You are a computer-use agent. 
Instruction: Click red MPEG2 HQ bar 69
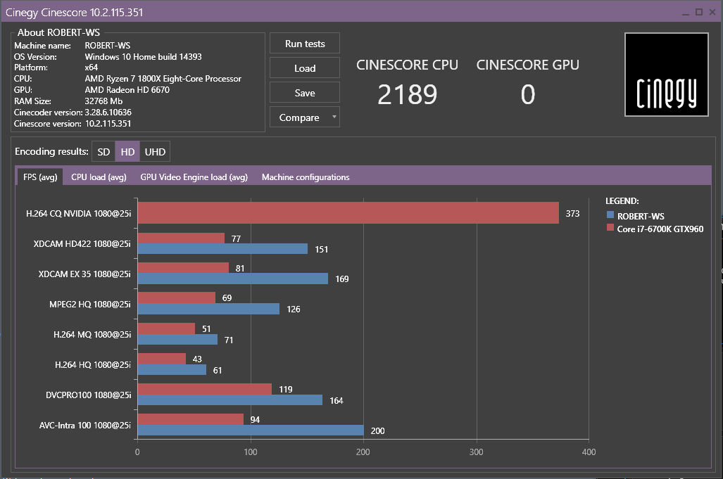(177, 298)
